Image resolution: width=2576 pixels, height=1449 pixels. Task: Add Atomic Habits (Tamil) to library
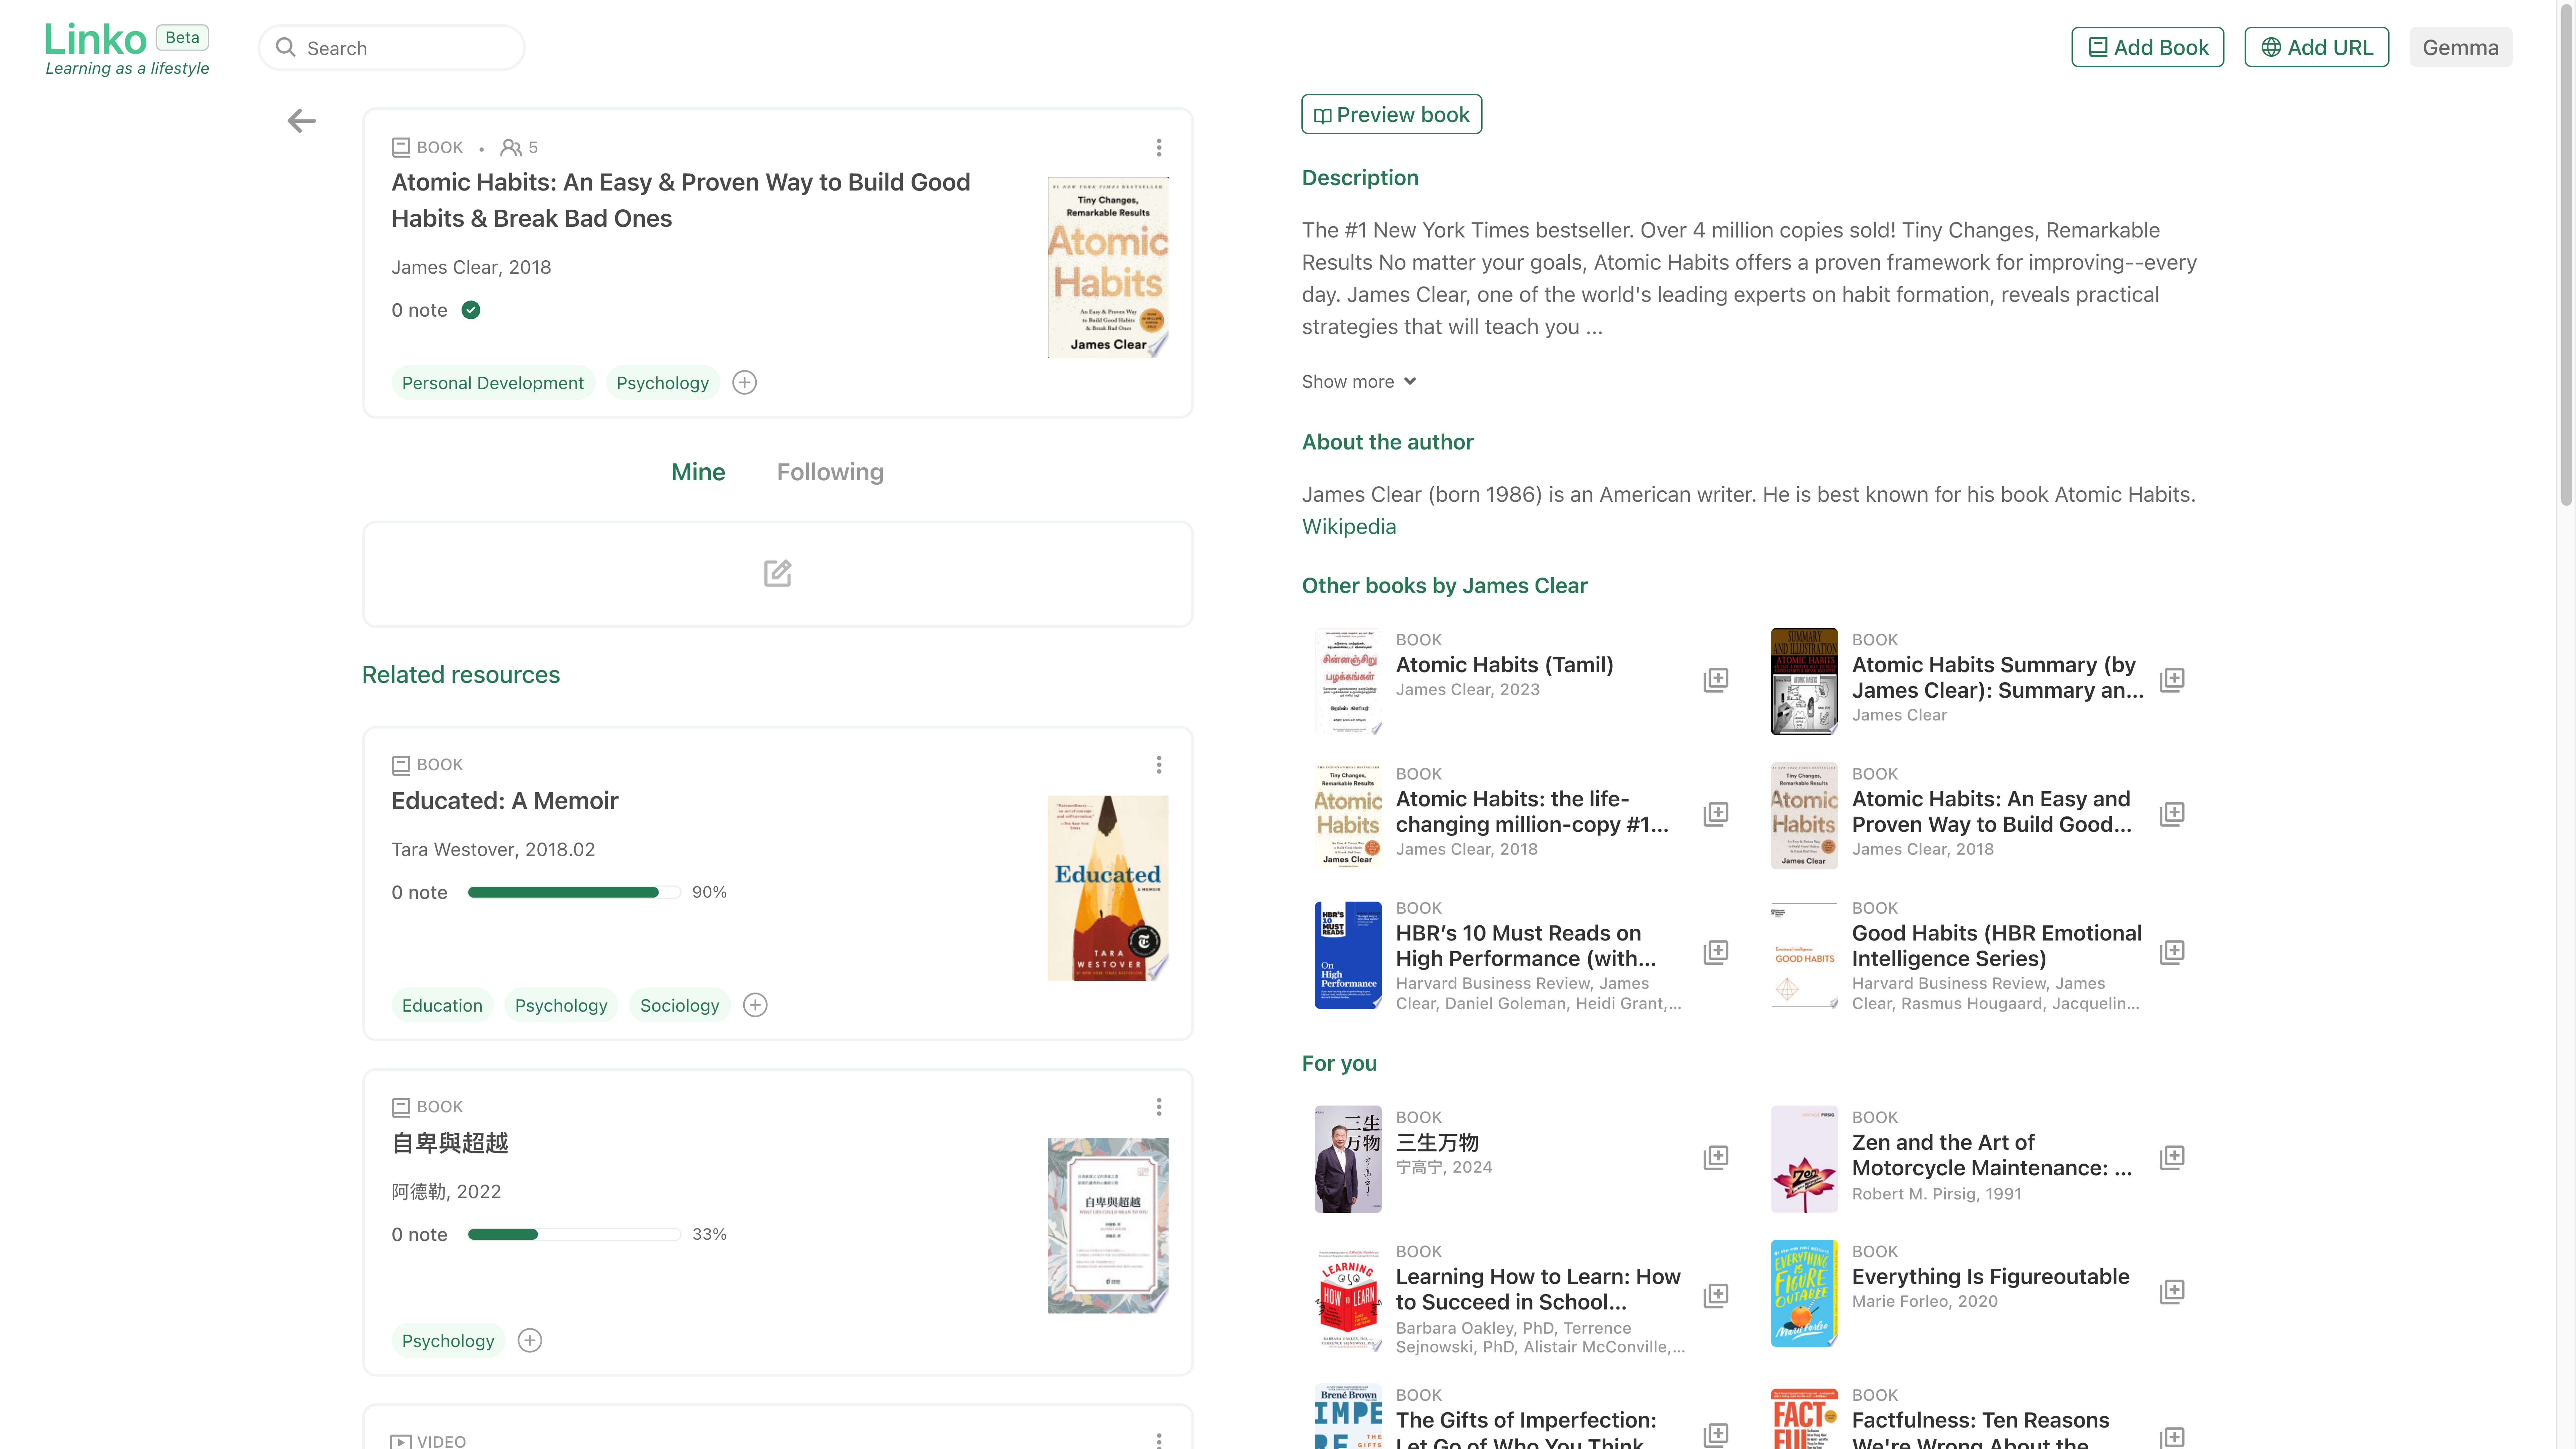[x=1715, y=680]
